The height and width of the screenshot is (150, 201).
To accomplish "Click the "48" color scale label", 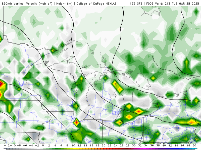I will (x=188, y=145).
